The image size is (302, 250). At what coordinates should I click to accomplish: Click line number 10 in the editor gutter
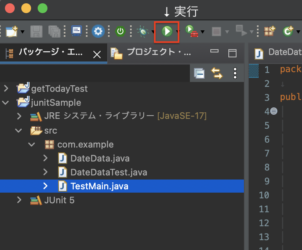click(x=264, y=195)
